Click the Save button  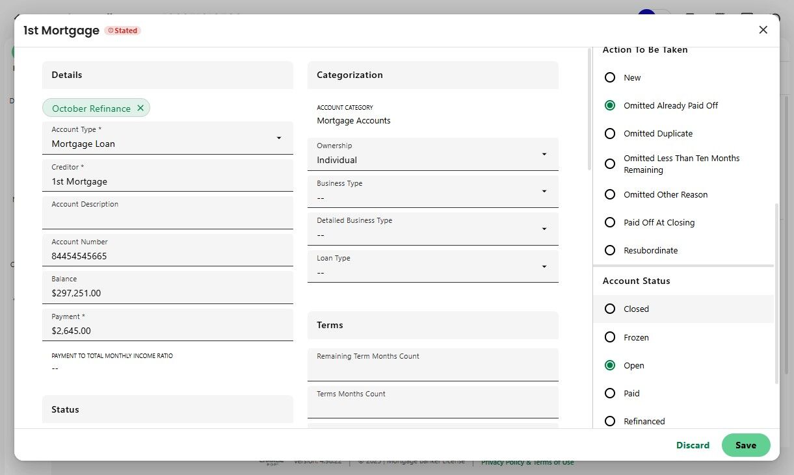tap(745, 445)
